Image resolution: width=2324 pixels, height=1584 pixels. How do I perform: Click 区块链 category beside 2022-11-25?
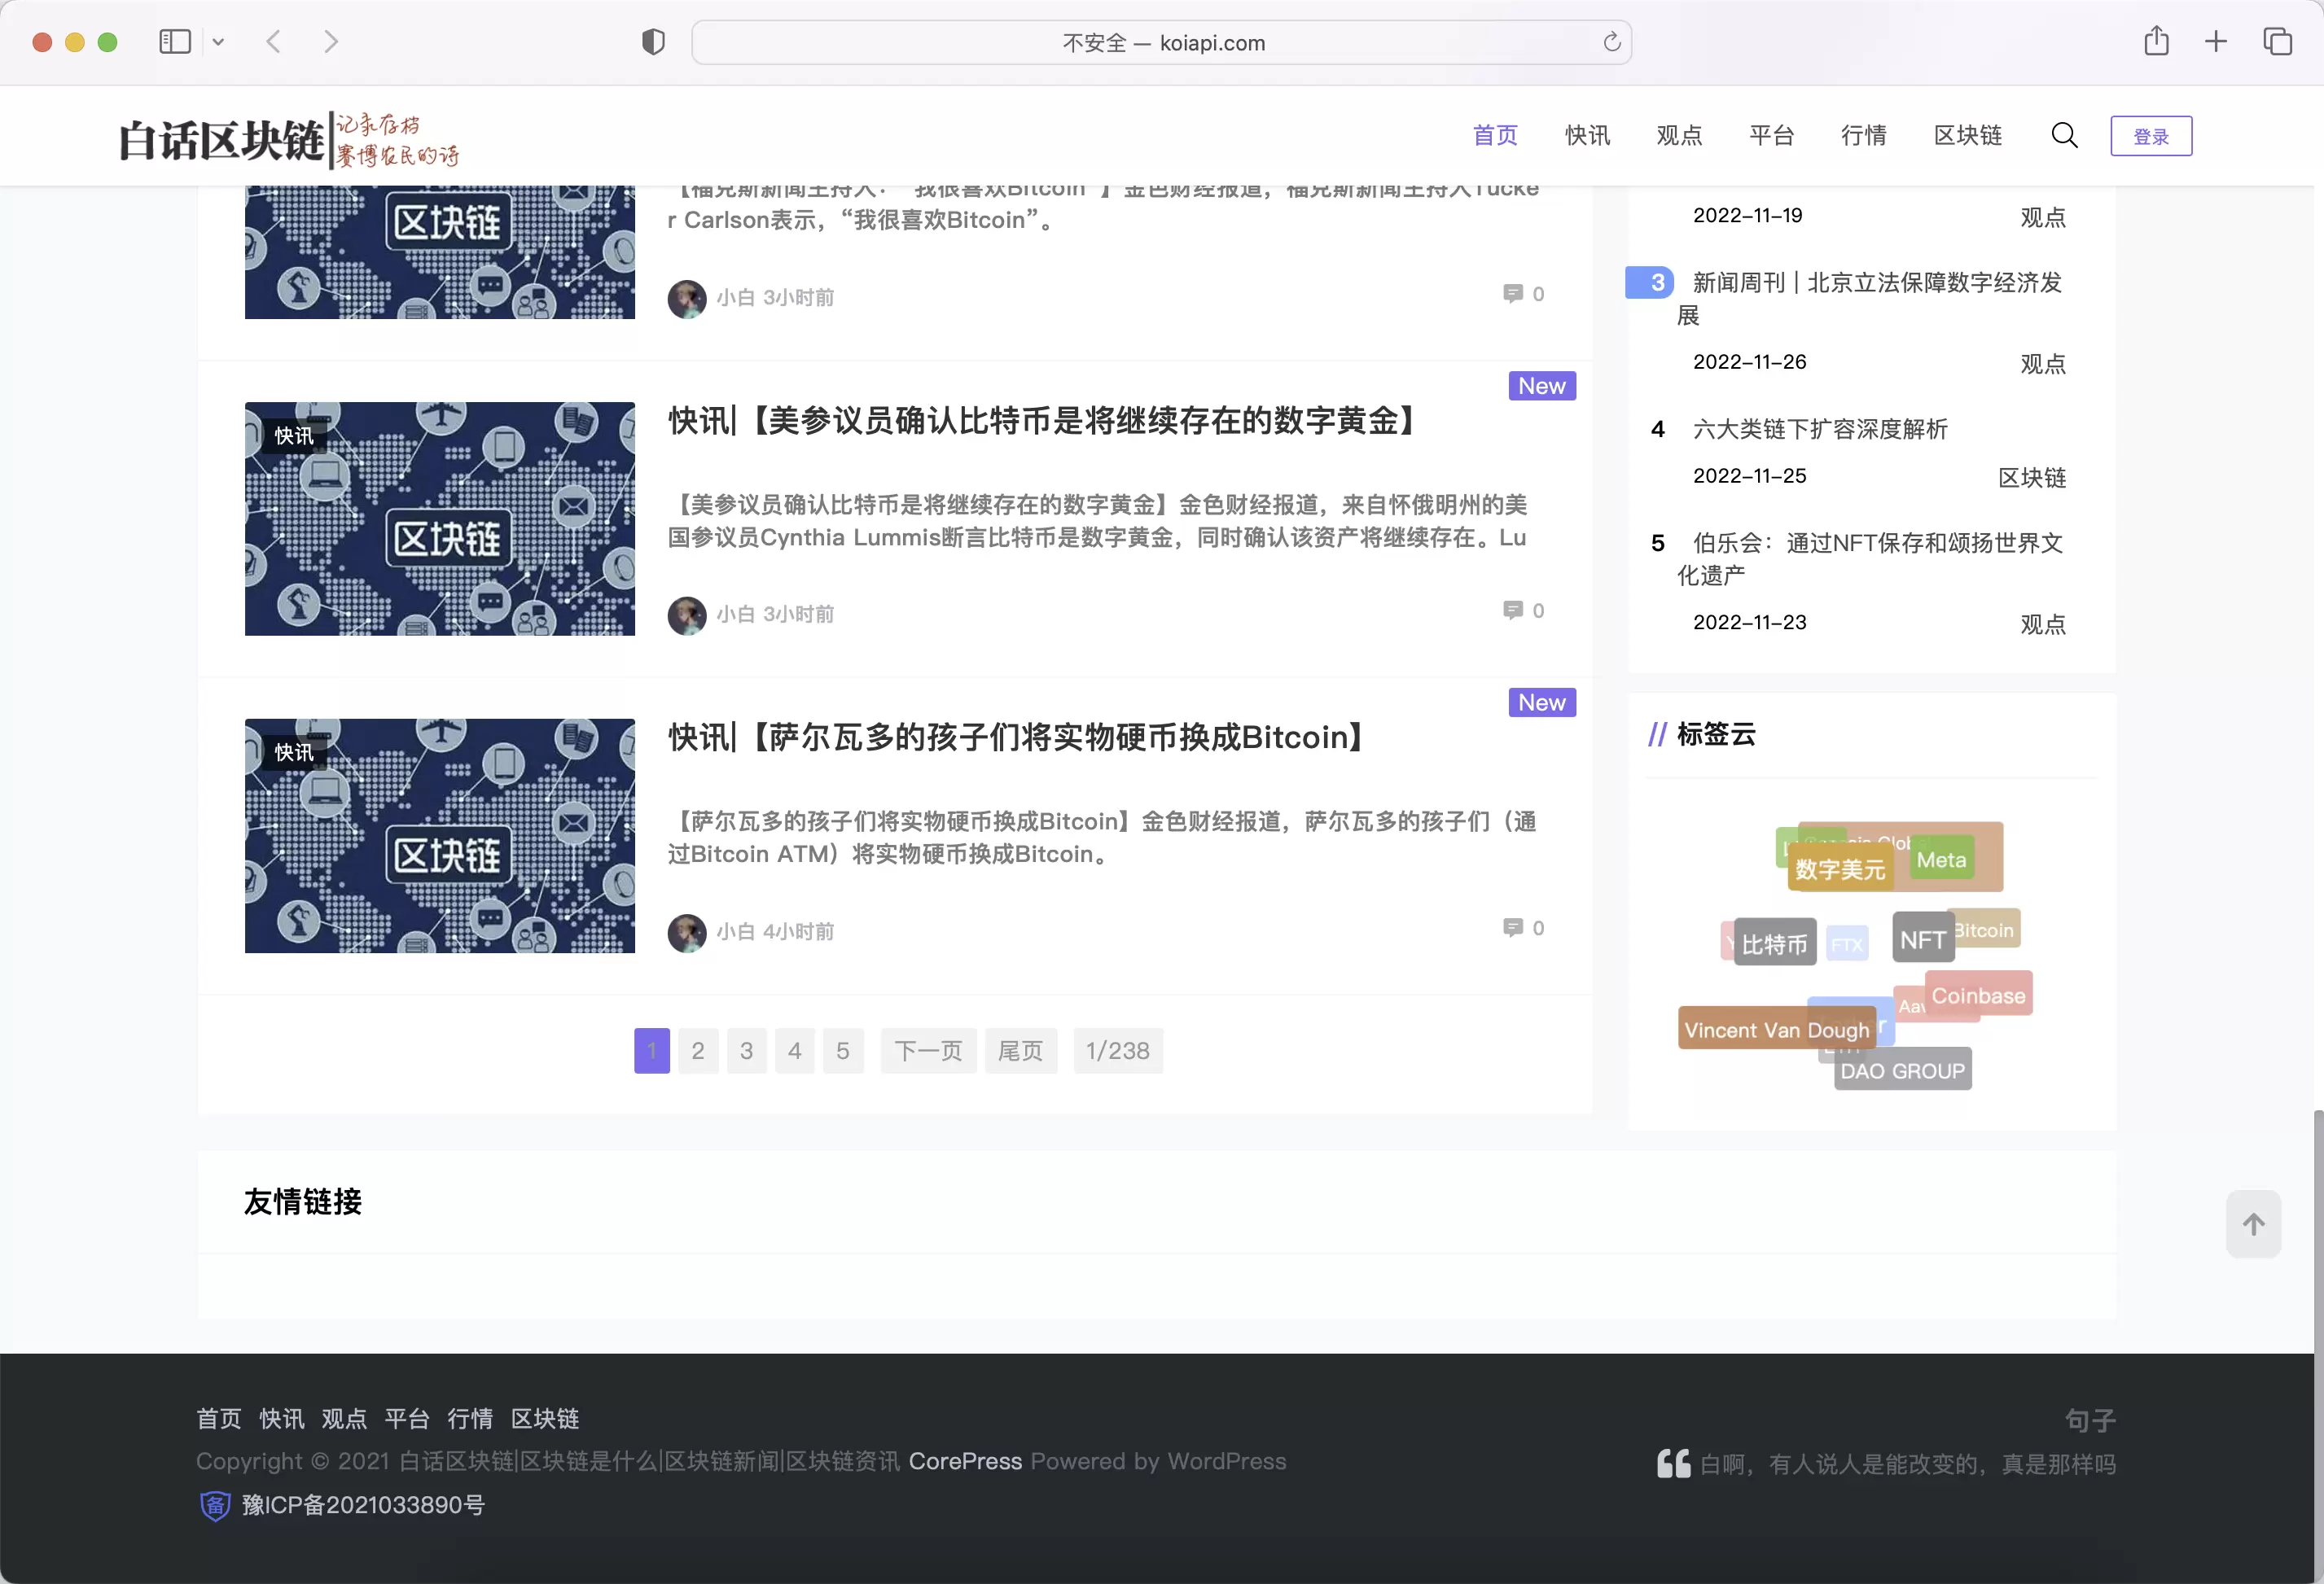pyautogui.click(x=2032, y=478)
